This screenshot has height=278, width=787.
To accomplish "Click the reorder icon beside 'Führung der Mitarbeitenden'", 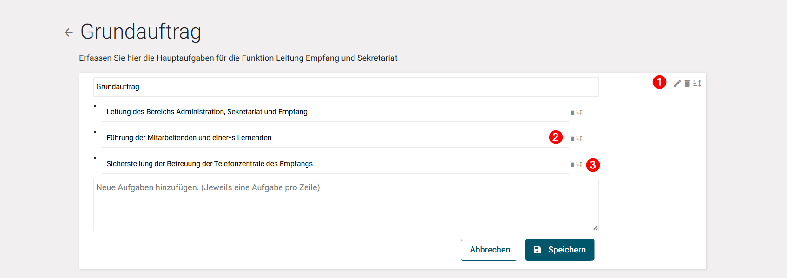I will point(579,138).
